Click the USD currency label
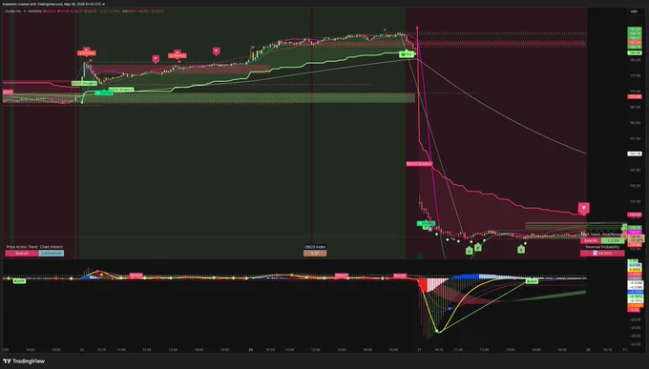Screen dimensions: 649x369 coord(634,11)
